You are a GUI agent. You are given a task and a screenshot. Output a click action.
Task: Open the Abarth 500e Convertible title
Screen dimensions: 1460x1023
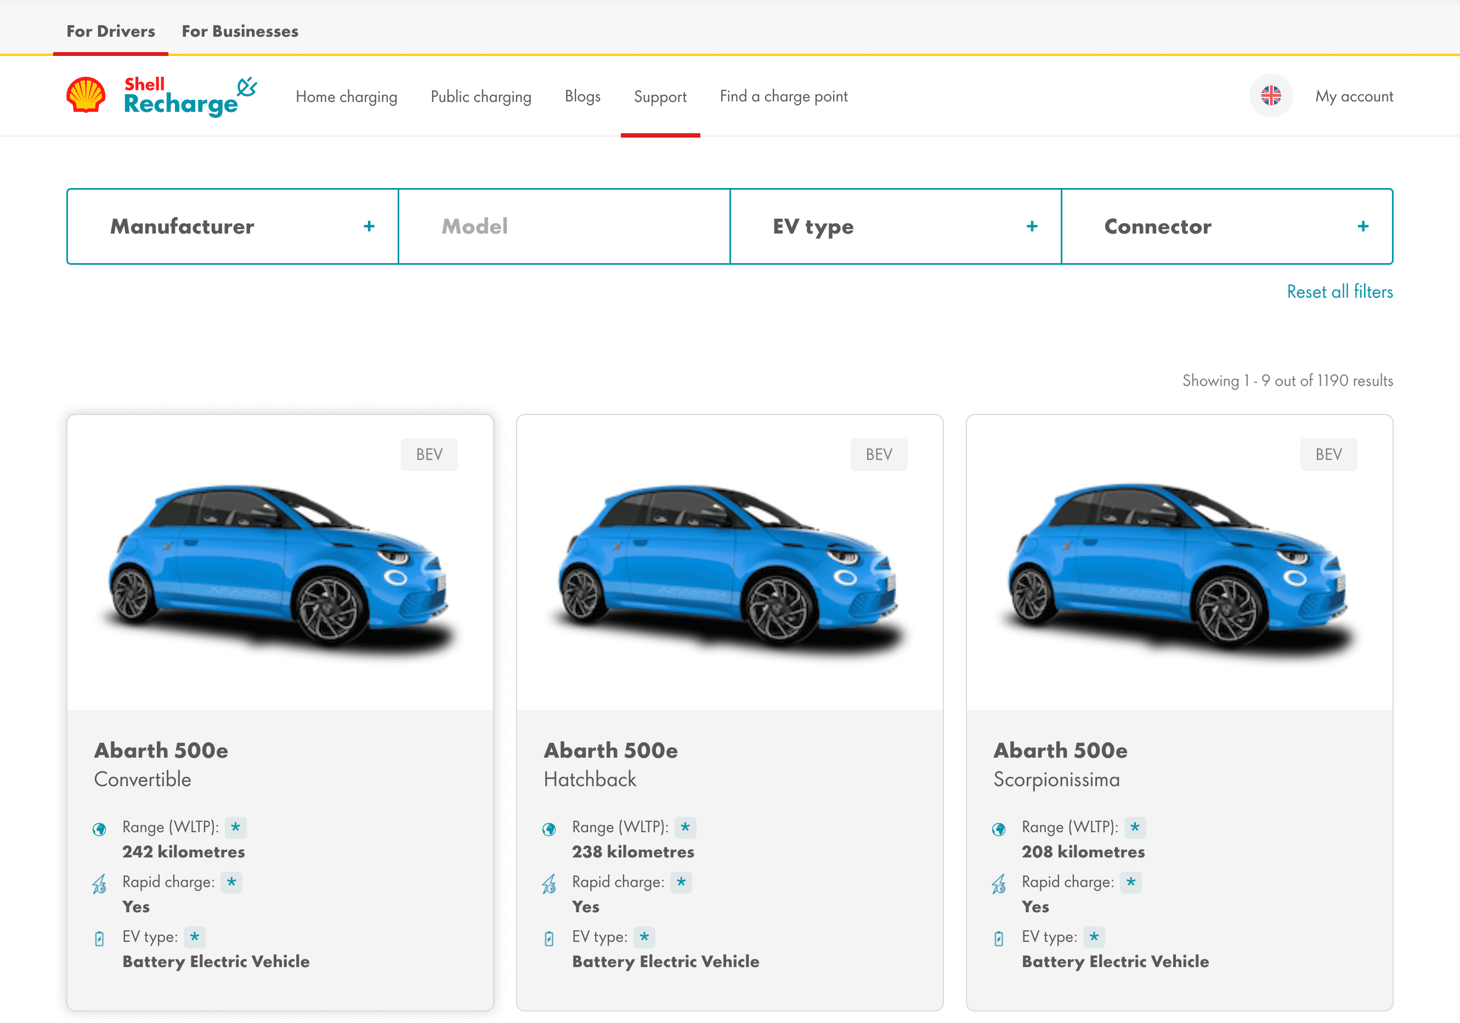pyautogui.click(x=161, y=750)
